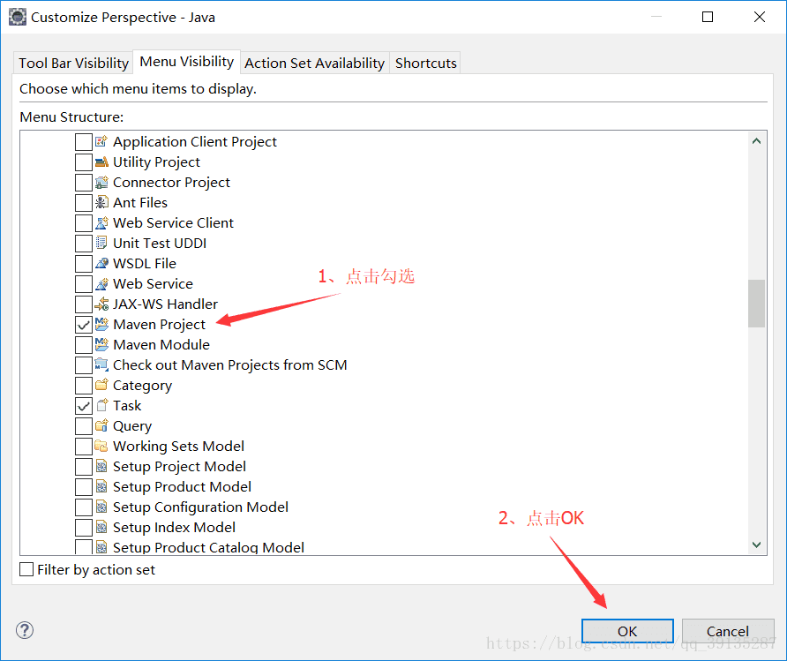Image resolution: width=787 pixels, height=661 pixels.
Task: Uncheck the Maven Project checkbox
Action: click(84, 325)
